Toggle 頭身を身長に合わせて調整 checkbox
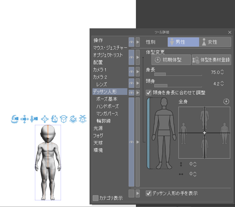 149,93
